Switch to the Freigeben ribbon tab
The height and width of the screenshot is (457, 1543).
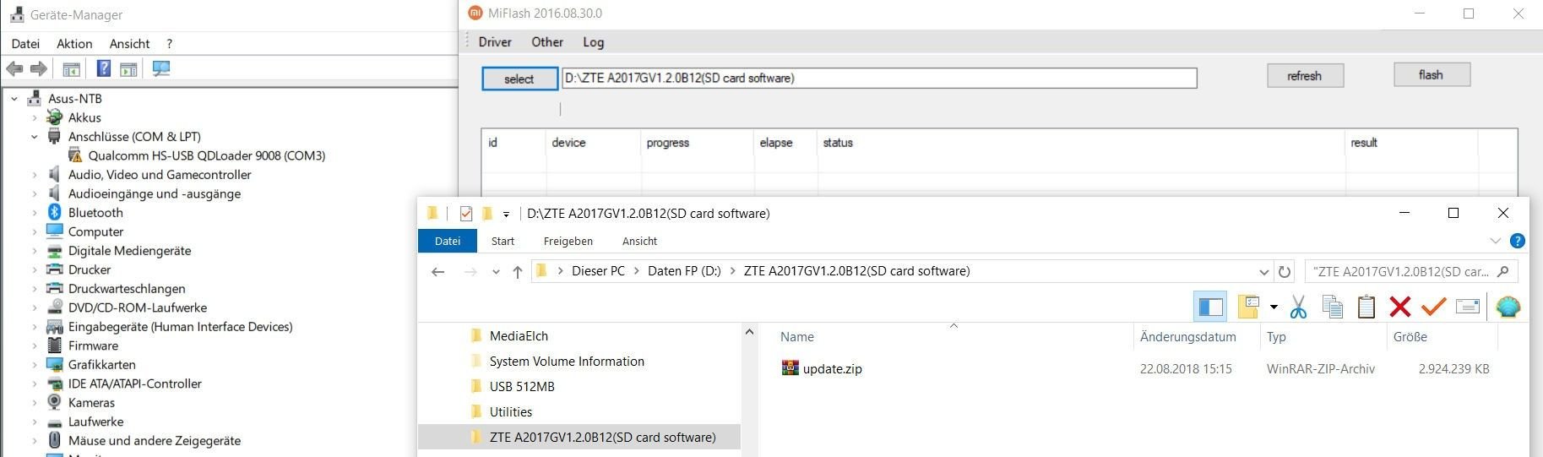568,241
